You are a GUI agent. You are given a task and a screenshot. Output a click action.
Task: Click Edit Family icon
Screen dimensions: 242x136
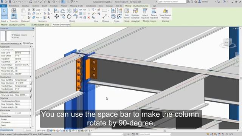click(x=127, y=14)
